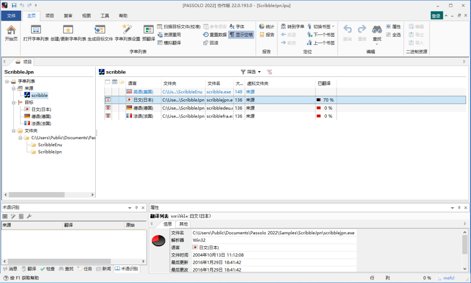Click 德语 row 0 % progress indicator
The width and height of the screenshot is (471, 283).
tap(326, 108)
